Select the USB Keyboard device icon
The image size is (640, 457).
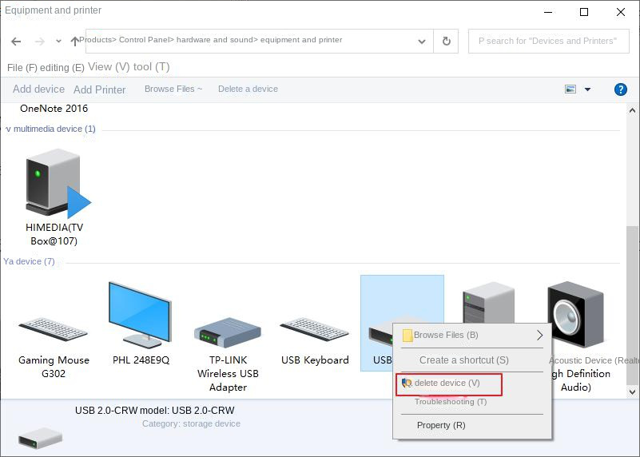tap(315, 329)
